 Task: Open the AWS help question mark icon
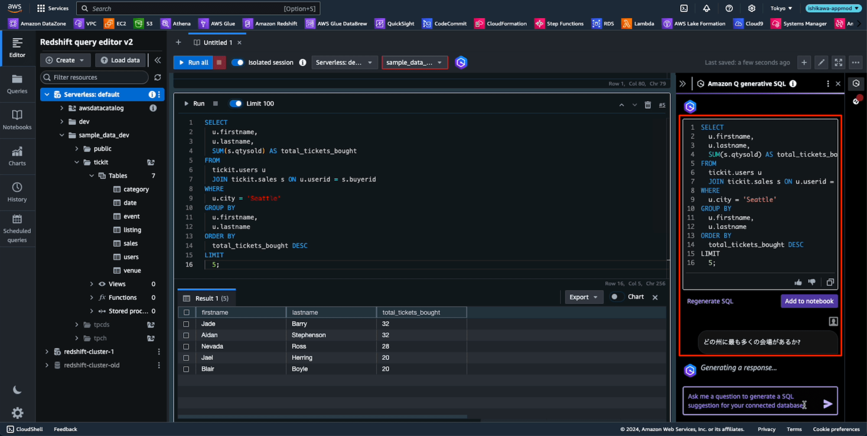(x=729, y=8)
